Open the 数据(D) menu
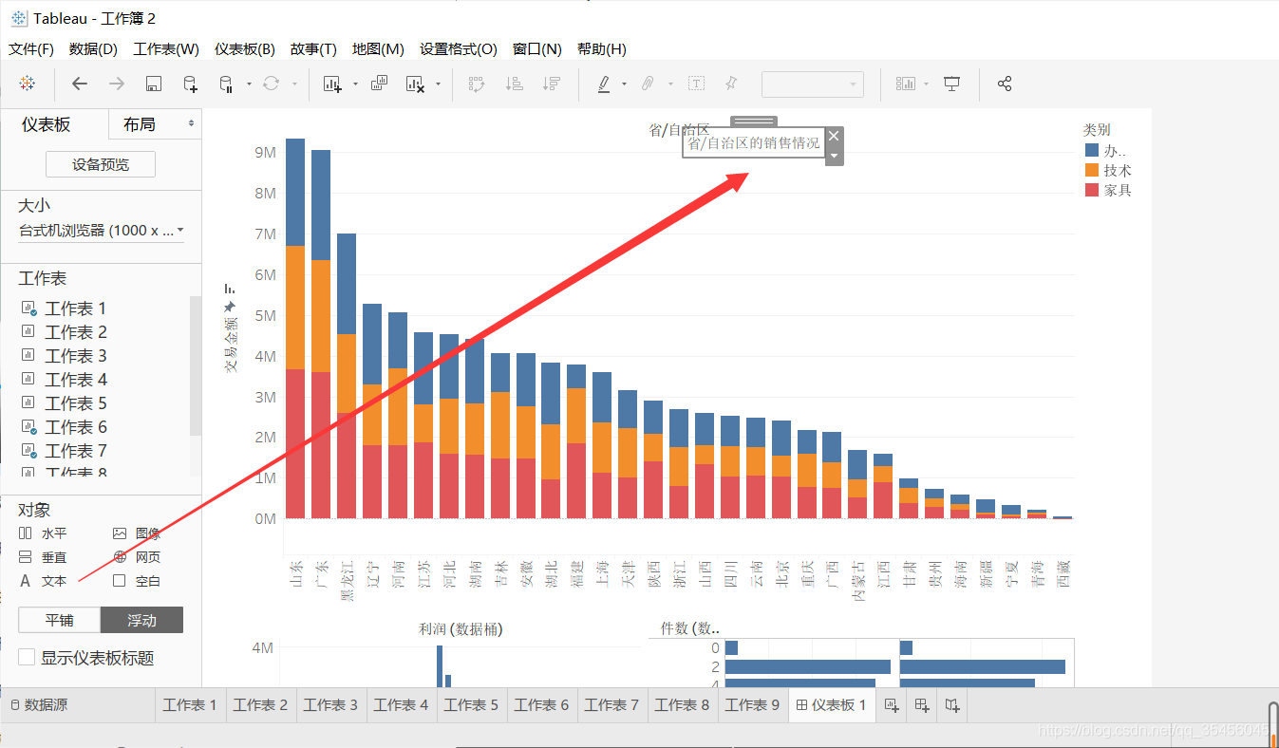The image size is (1279, 748). 93,48
